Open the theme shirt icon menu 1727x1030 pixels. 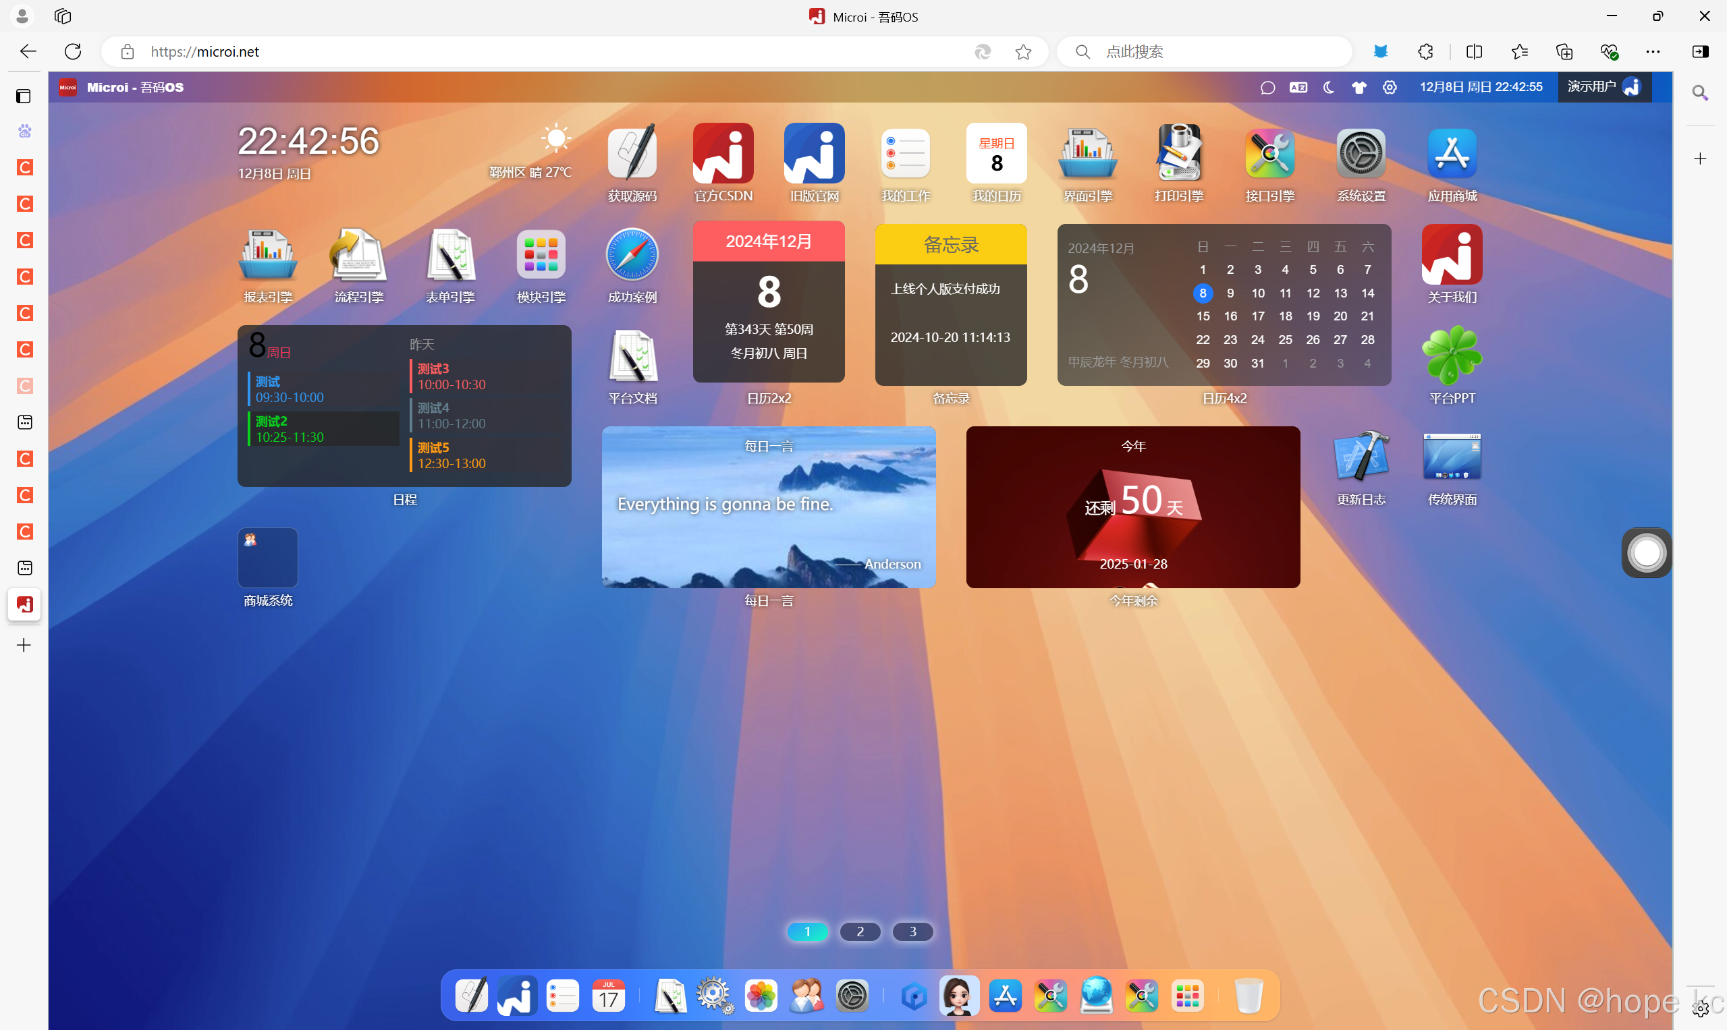(1359, 88)
